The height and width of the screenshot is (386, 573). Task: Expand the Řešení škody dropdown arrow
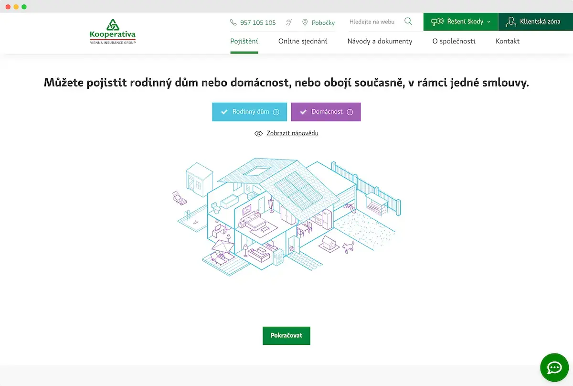pos(488,22)
